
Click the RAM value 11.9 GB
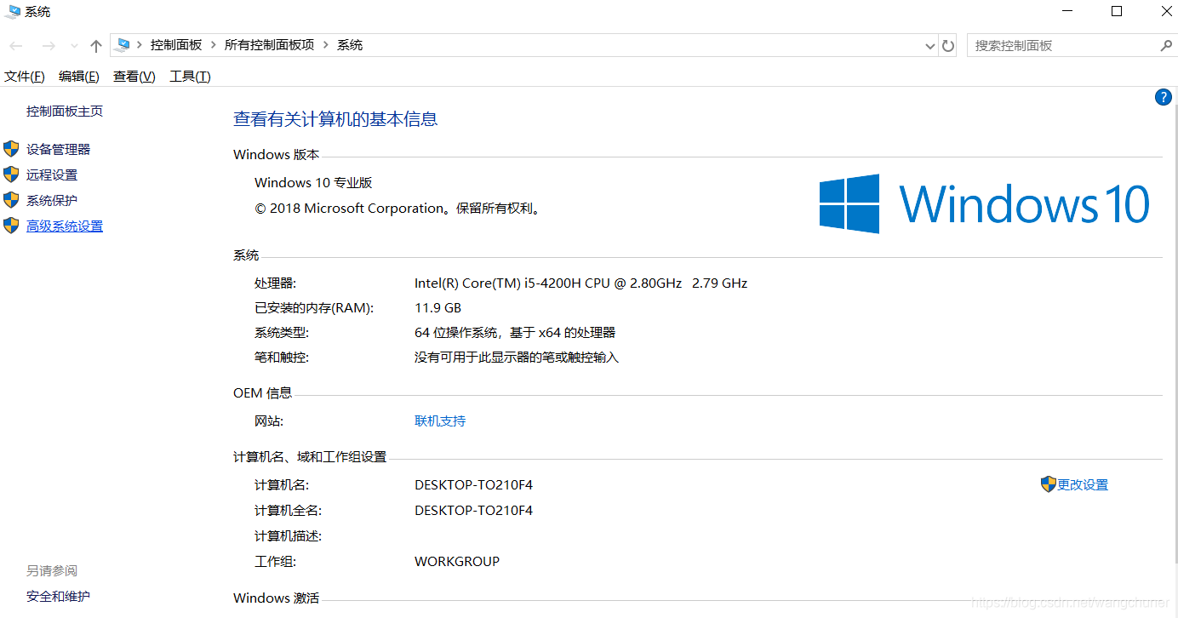[437, 308]
